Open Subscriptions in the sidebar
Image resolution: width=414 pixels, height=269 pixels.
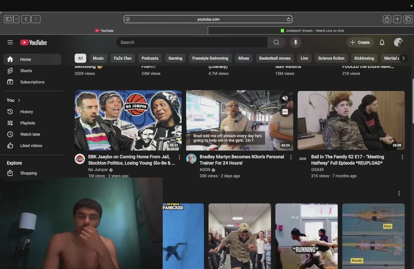coord(32,82)
